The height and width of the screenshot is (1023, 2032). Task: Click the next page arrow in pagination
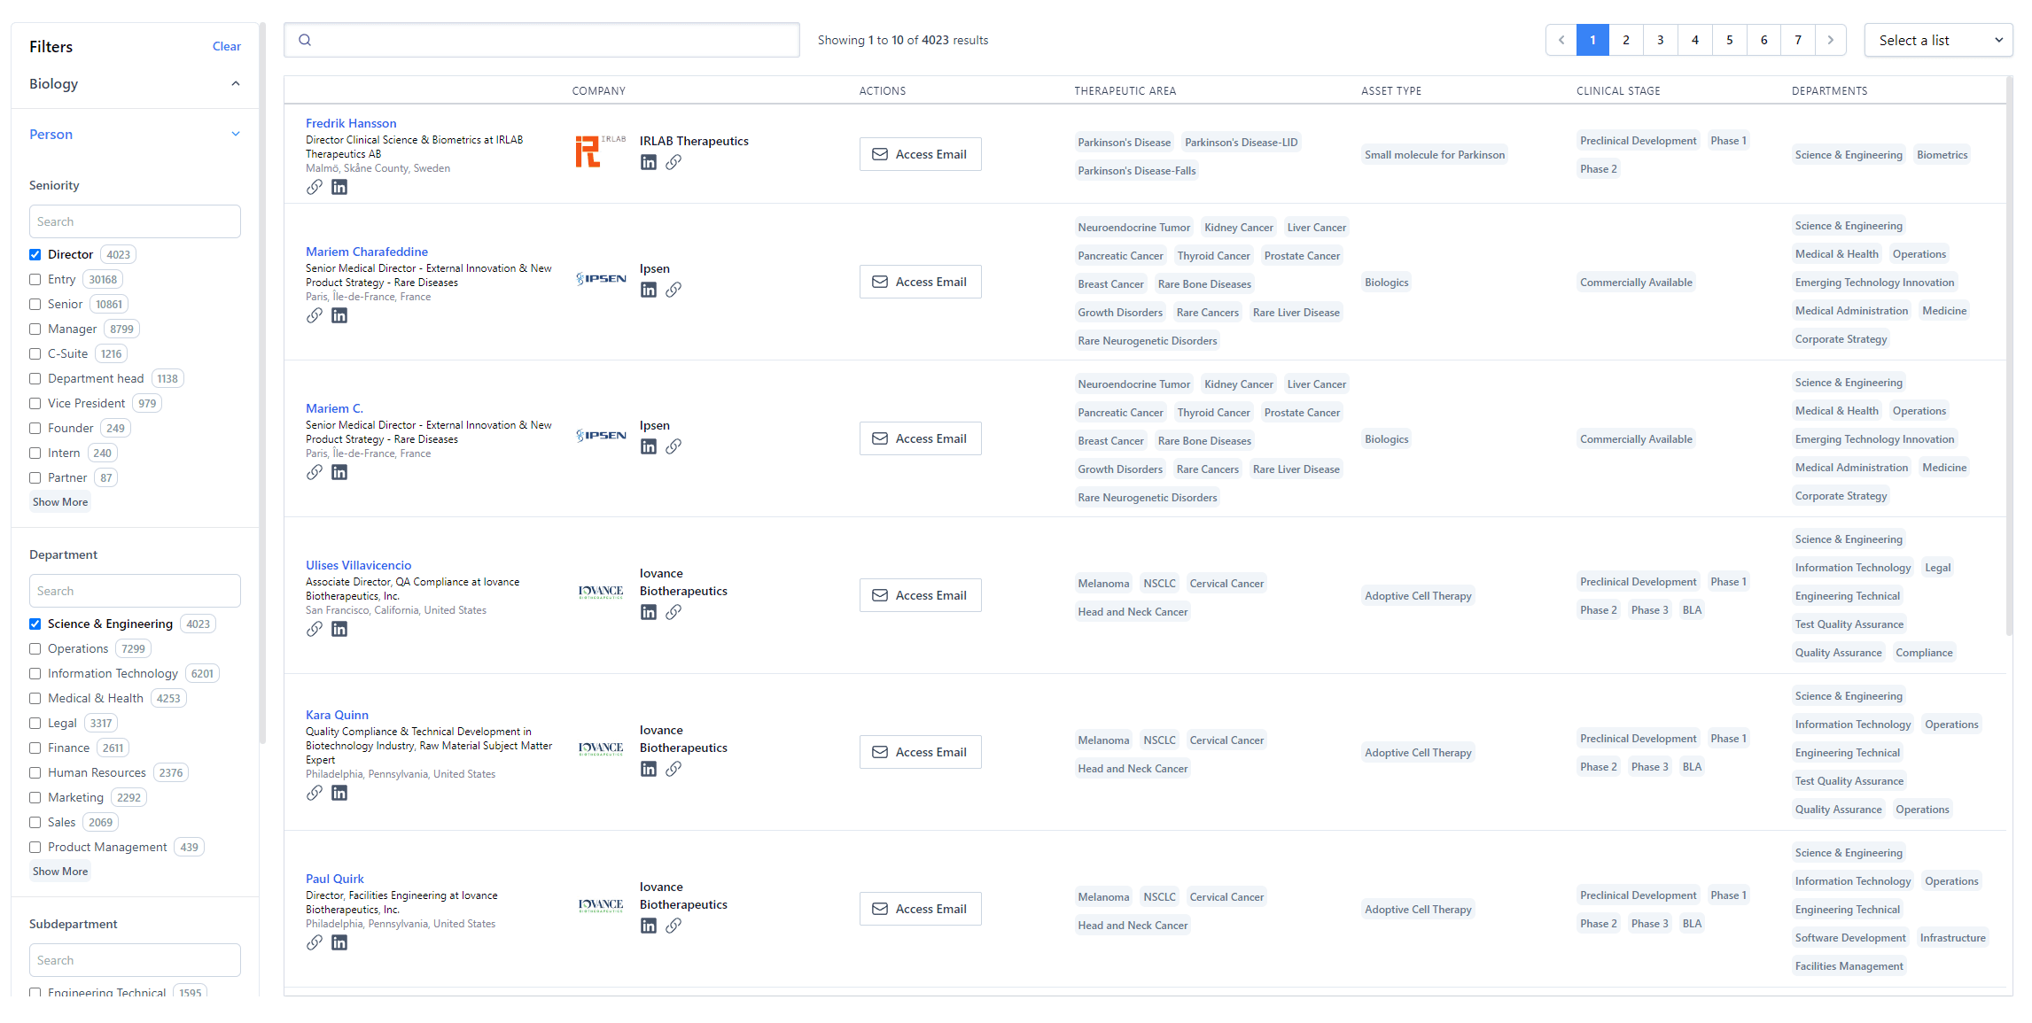tap(1831, 39)
